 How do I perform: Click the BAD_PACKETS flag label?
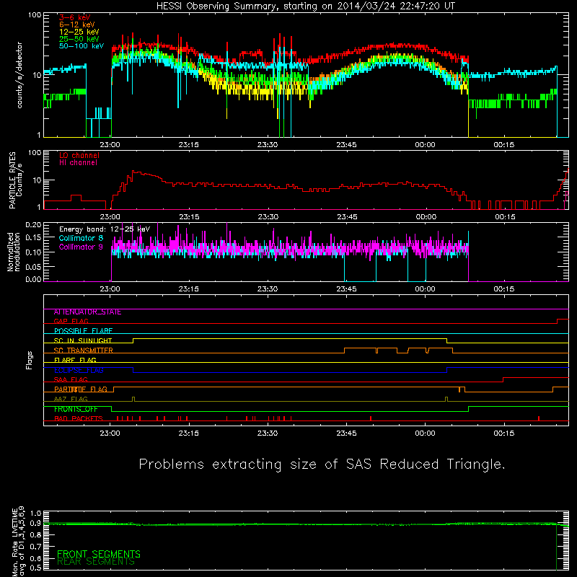(x=79, y=419)
